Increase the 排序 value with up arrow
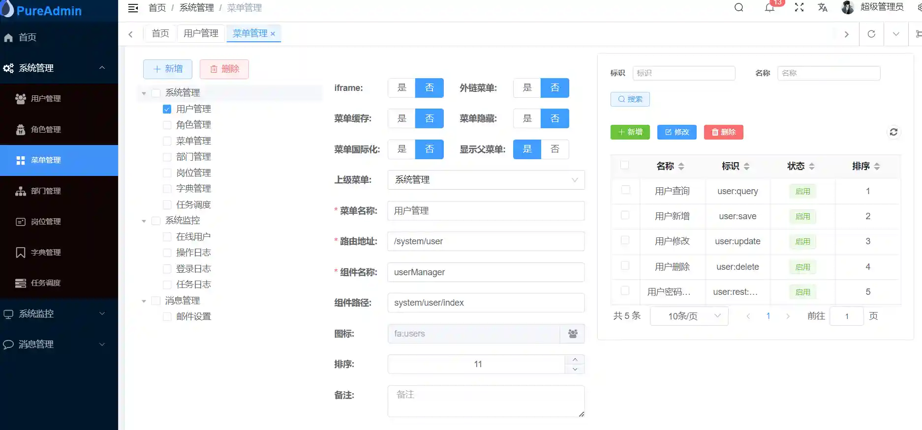 coord(575,359)
